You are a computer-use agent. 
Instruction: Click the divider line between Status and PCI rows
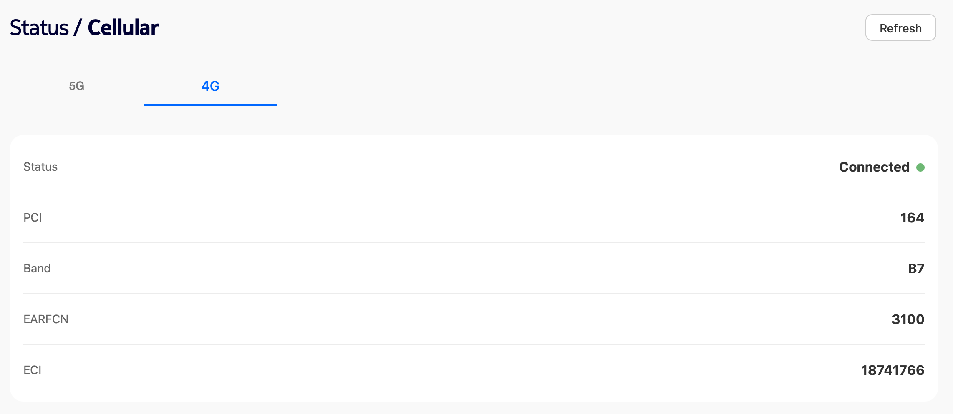click(x=474, y=192)
